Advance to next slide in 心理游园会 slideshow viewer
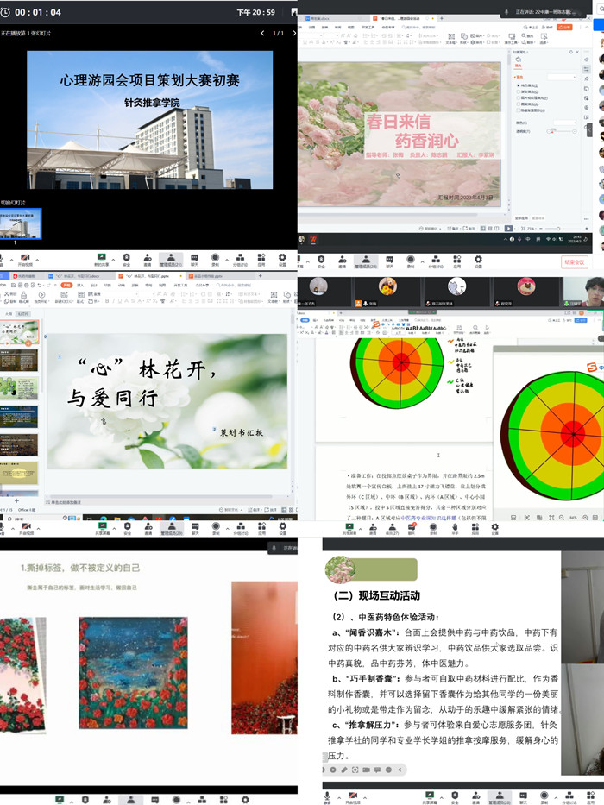The height and width of the screenshot is (805, 604). point(293,33)
